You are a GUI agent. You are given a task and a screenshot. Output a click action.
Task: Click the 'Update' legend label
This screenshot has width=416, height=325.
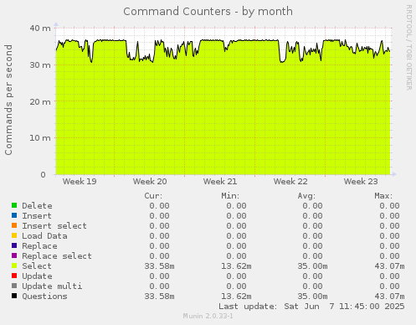(37, 276)
